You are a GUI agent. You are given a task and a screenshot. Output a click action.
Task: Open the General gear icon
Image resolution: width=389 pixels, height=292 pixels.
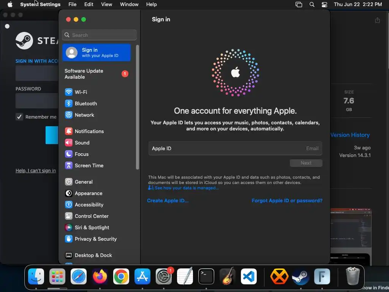click(x=69, y=182)
